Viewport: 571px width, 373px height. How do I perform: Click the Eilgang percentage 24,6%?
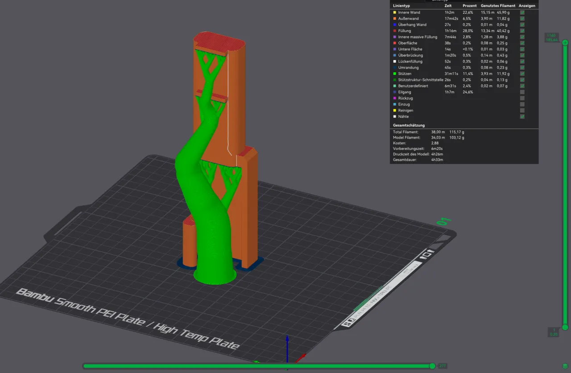468,92
